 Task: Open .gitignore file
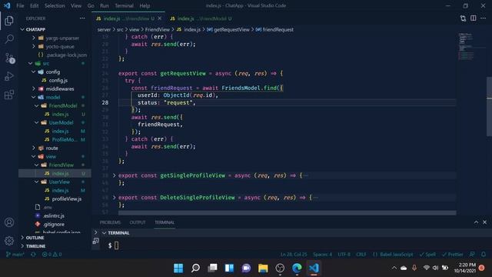[55, 224]
